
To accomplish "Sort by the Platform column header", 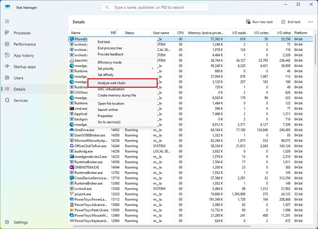I will pos(302,33).
